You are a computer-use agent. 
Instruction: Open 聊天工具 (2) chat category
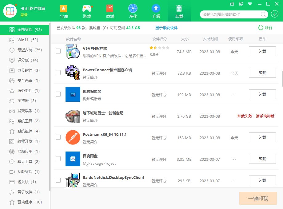click(x=25, y=162)
